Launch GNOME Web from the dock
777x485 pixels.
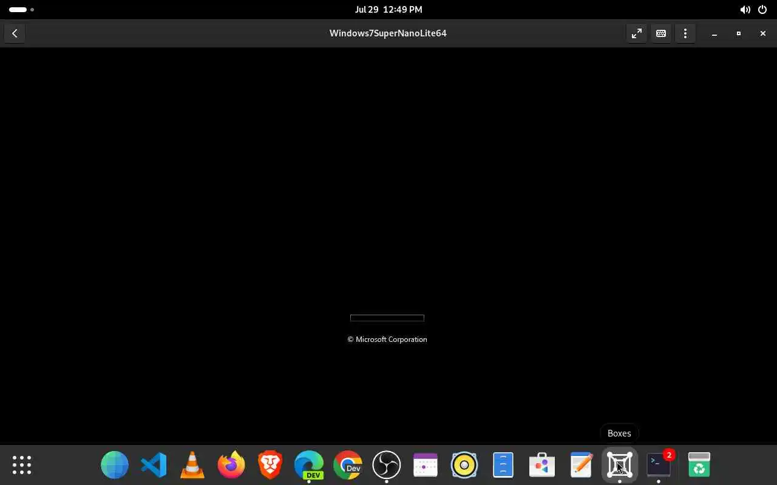[x=115, y=465]
